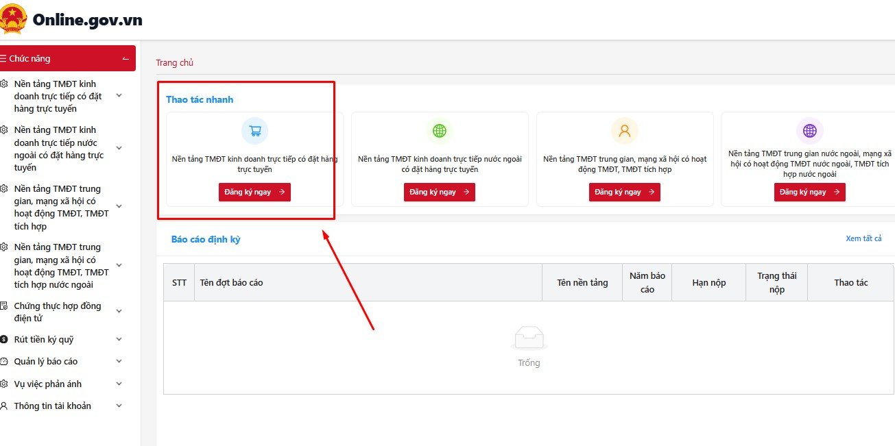The width and height of the screenshot is (895, 446).
Task: Expand Chứng thực hợp đồng điện tử menu
Action: [119, 311]
